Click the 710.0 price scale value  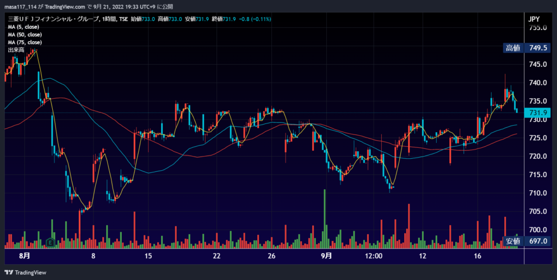[x=537, y=193]
